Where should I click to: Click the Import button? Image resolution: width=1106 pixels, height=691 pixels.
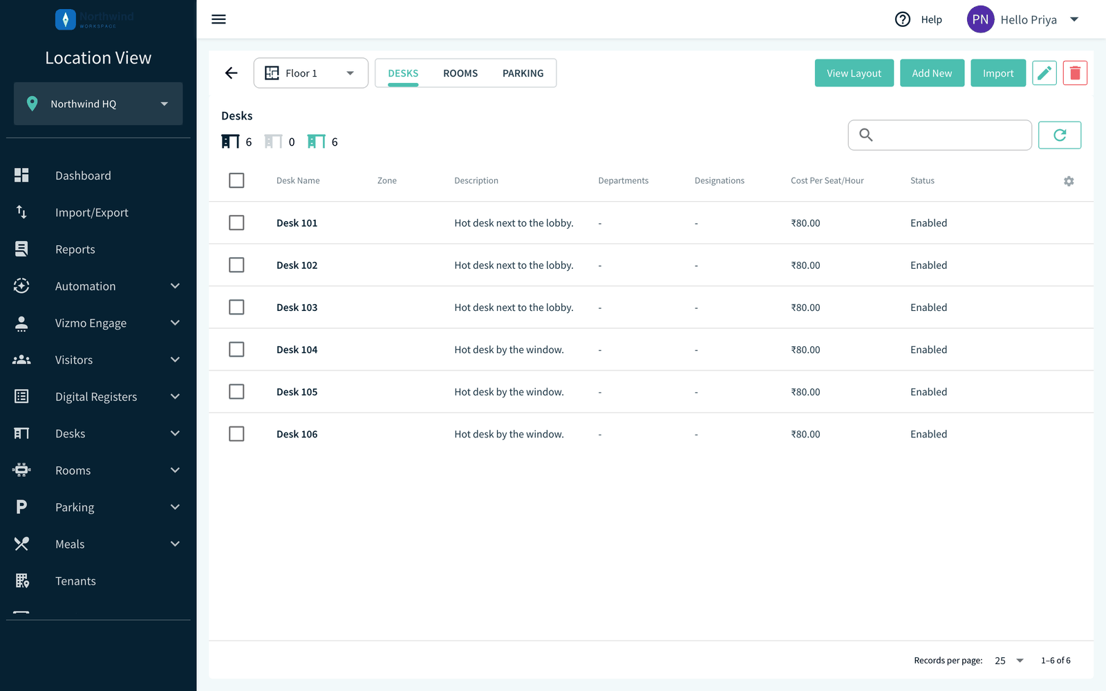(998, 73)
